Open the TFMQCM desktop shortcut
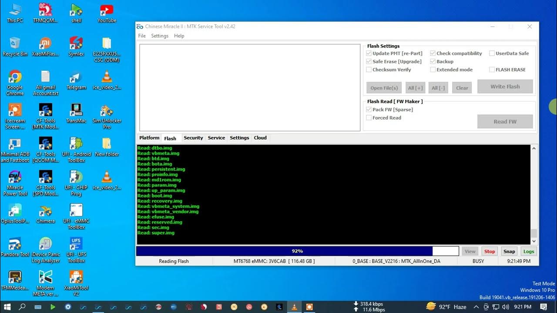The width and height of the screenshot is (557, 313). pyautogui.click(x=46, y=13)
